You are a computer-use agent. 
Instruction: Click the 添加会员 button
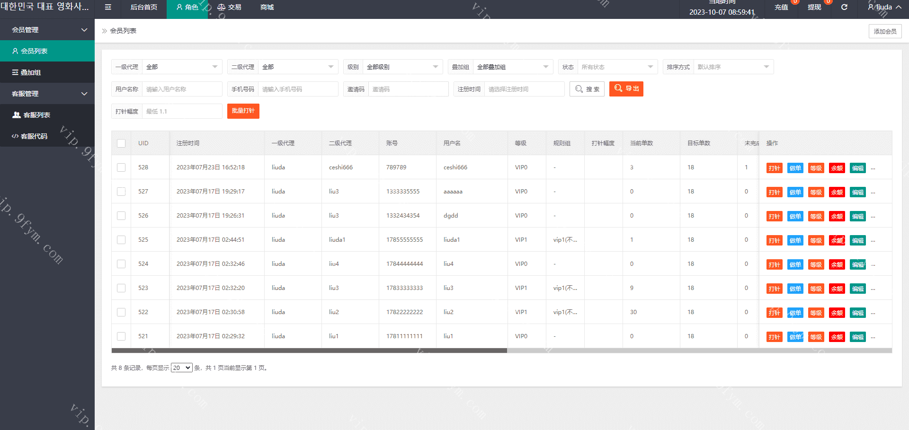(x=885, y=31)
